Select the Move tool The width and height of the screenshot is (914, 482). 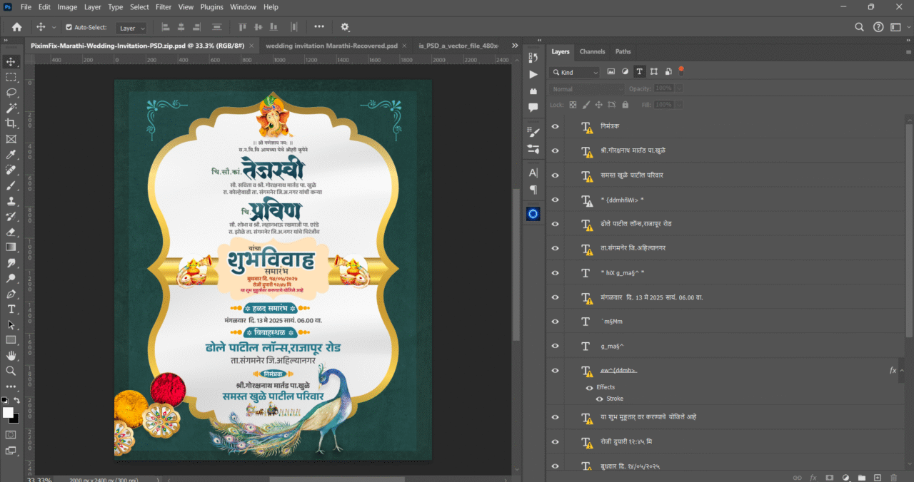point(10,61)
